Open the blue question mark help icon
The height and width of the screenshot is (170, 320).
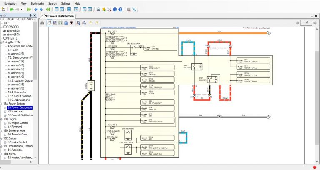coord(120,10)
